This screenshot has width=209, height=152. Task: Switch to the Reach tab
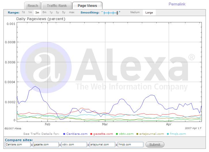click(33, 5)
